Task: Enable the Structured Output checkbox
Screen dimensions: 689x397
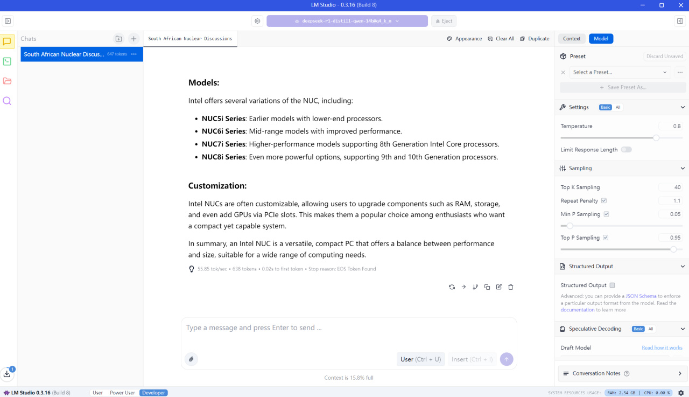Action: pyautogui.click(x=612, y=285)
